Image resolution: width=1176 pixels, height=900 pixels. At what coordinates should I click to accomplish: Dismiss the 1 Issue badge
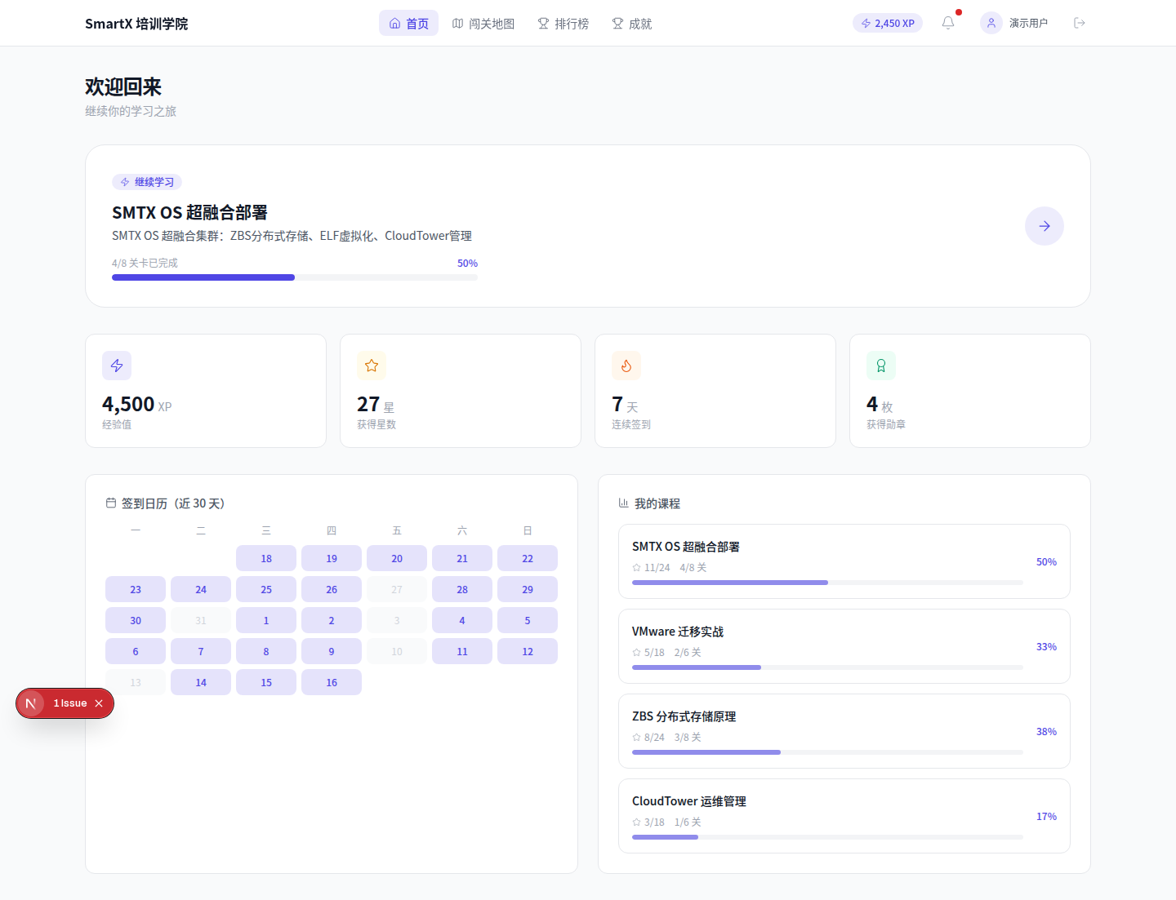99,703
